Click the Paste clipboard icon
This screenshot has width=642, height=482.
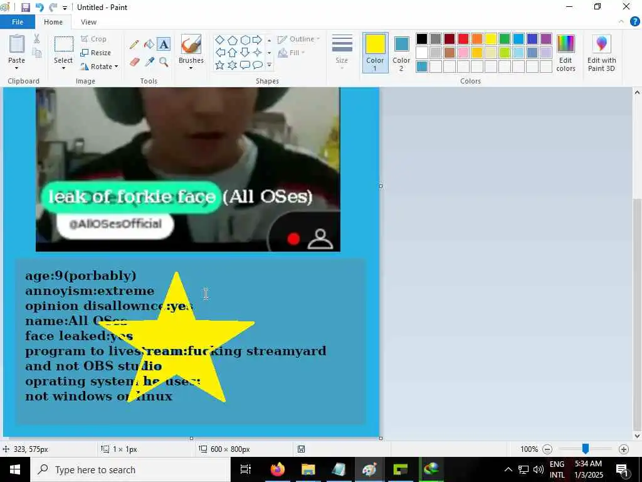tap(17, 43)
